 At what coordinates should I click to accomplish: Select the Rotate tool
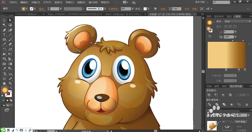(4, 49)
